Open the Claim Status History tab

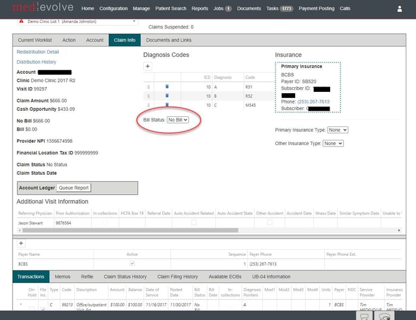(x=125, y=276)
